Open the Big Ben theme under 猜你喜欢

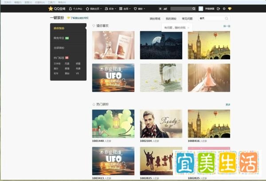click(x=209, y=45)
